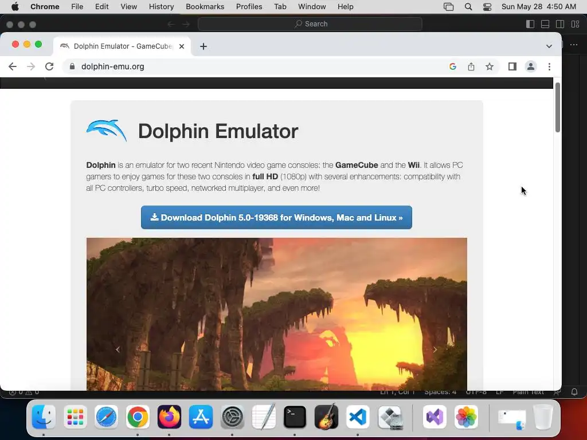Toggle VS Code bottom panel icon
Screen dimensions: 587x440
545,24
